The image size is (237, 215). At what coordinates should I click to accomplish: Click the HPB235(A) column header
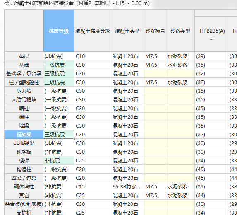tap(211, 34)
